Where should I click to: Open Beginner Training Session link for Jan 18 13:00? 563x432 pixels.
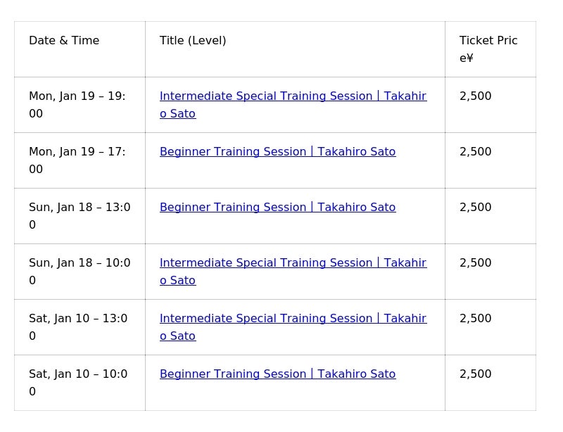[x=277, y=208]
